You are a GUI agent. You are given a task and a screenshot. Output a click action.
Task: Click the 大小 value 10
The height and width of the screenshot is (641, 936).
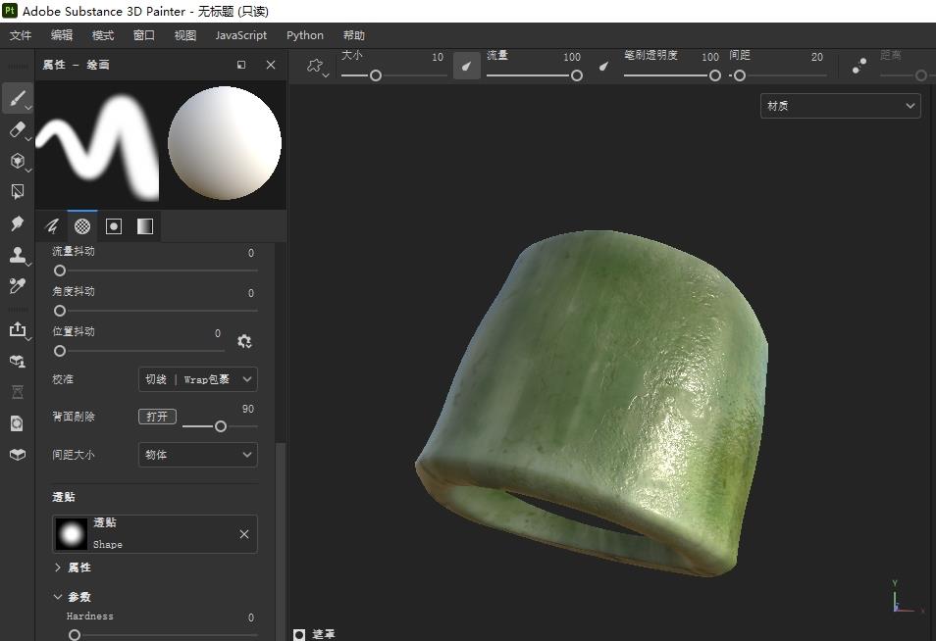click(438, 57)
